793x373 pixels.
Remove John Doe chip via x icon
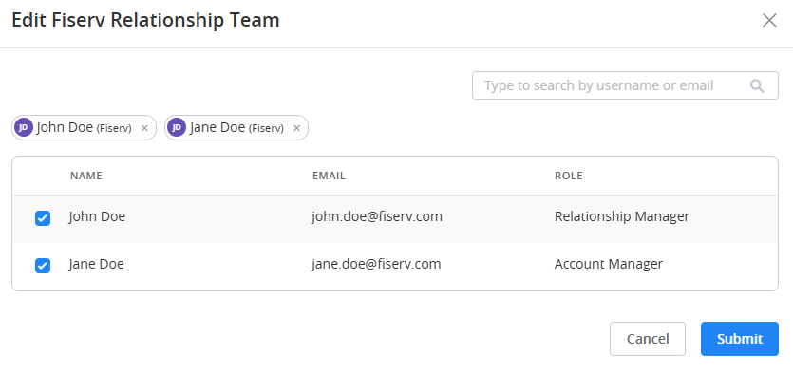(x=144, y=128)
